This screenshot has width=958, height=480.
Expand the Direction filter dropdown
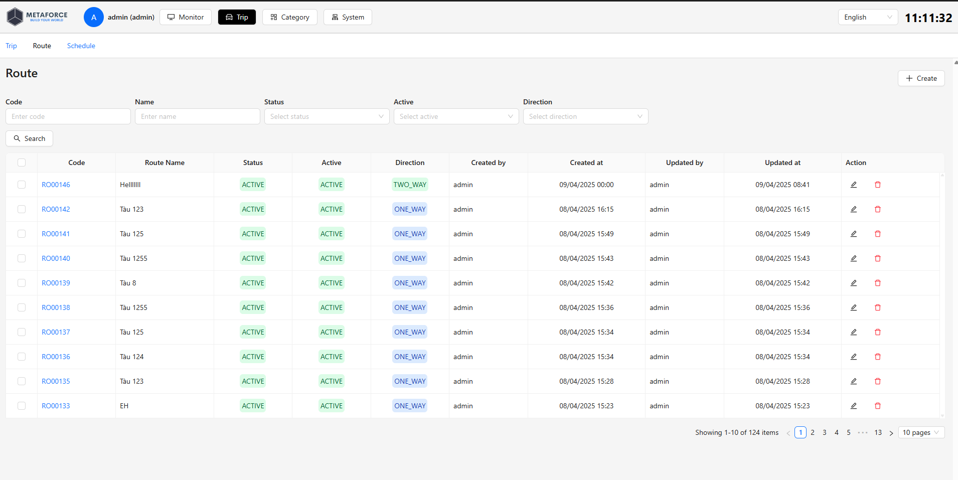pos(585,116)
